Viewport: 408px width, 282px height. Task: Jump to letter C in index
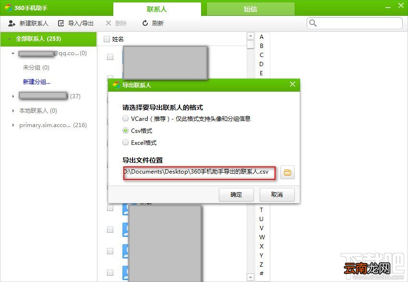(262, 55)
